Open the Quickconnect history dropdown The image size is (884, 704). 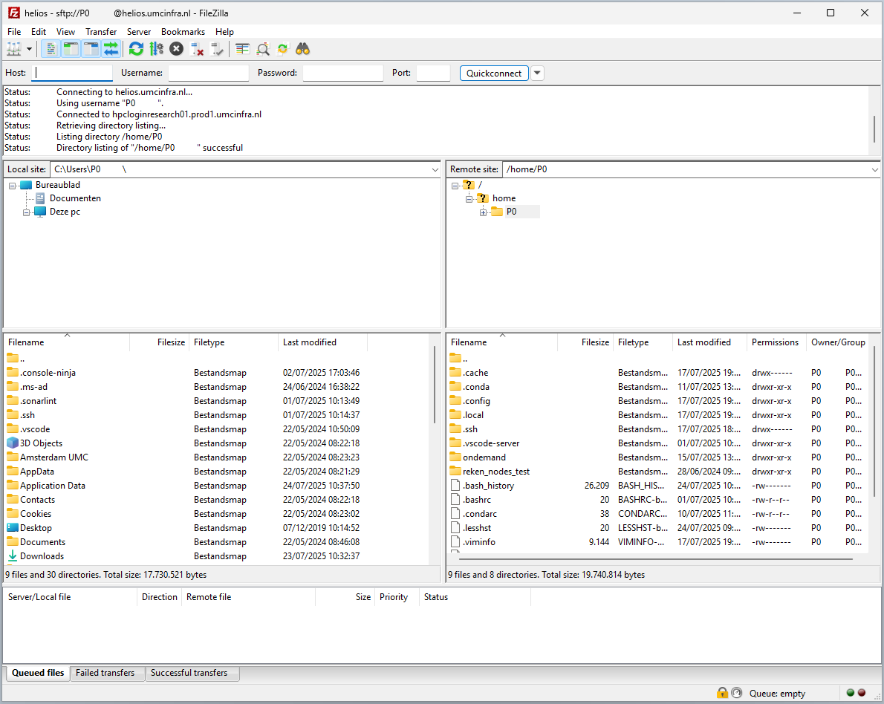coord(537,74)
